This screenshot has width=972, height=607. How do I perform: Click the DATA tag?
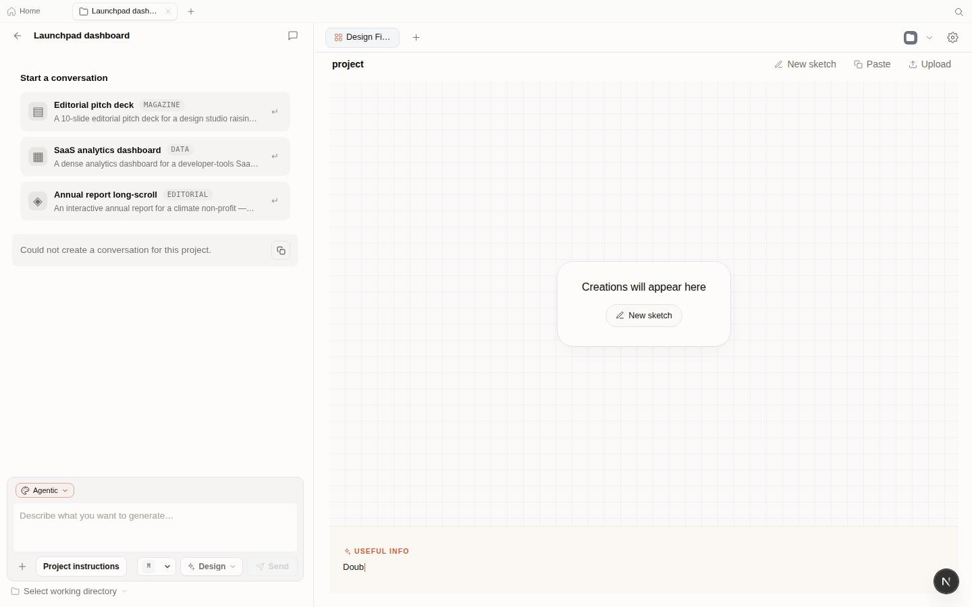click(x=180, y=150)
